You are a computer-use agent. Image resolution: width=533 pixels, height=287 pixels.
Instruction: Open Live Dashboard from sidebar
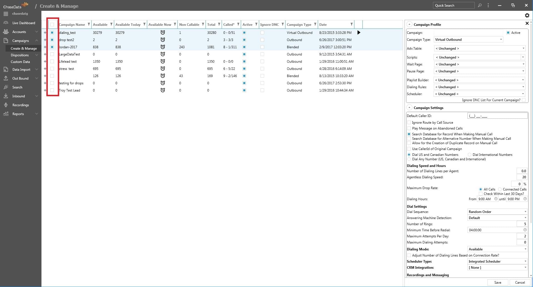(24, 23)
